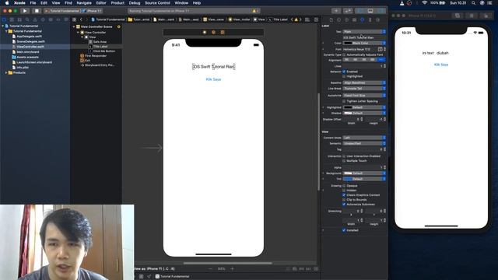498x280 pixels.
Task: Open the Library plus button in toolbar
Action: click(x=336, y=11)
